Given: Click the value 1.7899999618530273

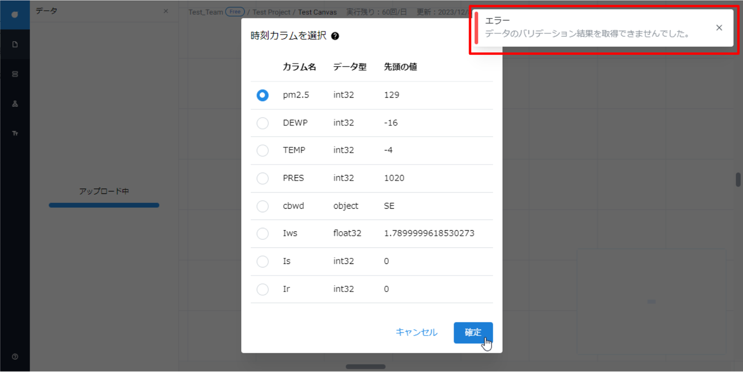Looking at the screenshot, I should [429, 233].
